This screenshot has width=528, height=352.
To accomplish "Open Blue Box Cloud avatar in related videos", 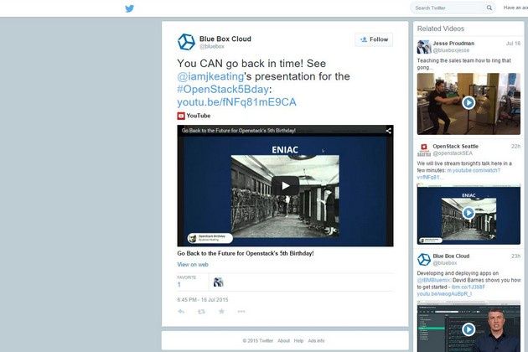I will click(424, 260).
